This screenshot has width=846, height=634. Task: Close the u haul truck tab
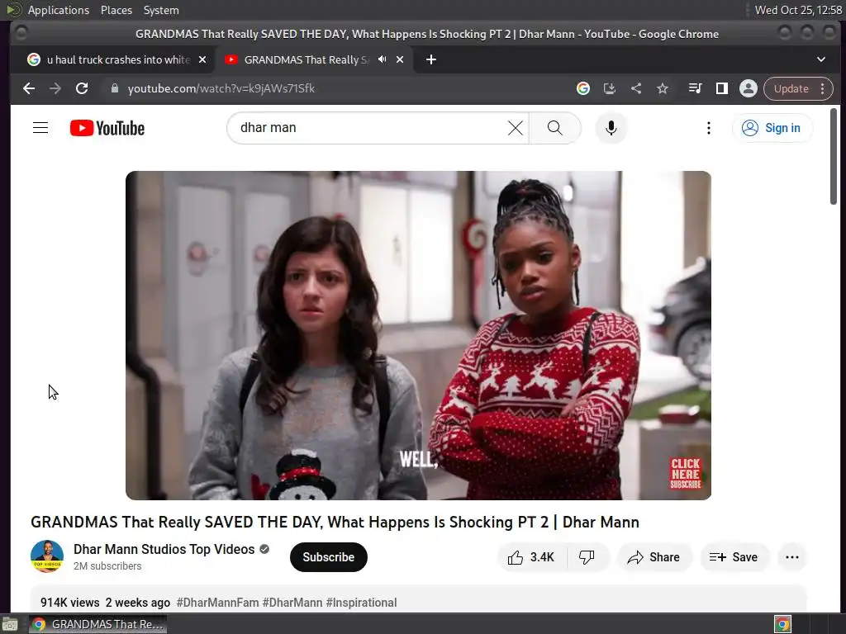tap(202, 59)
